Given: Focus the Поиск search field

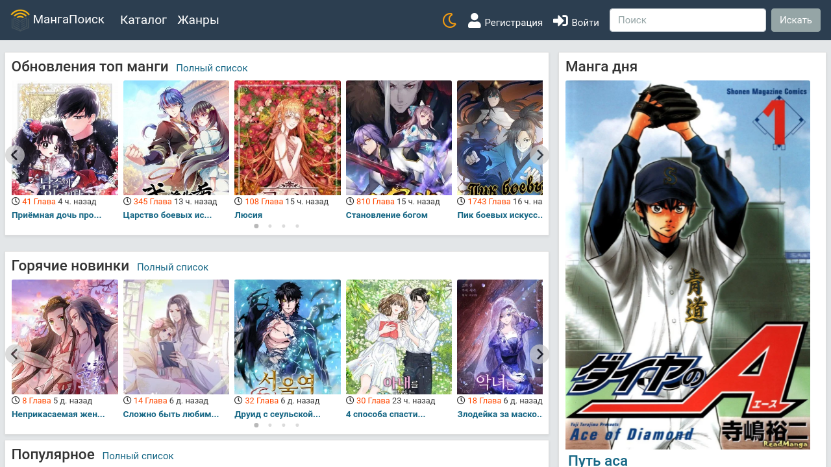Looking at the screenshot, I should (x=688, y=20).
